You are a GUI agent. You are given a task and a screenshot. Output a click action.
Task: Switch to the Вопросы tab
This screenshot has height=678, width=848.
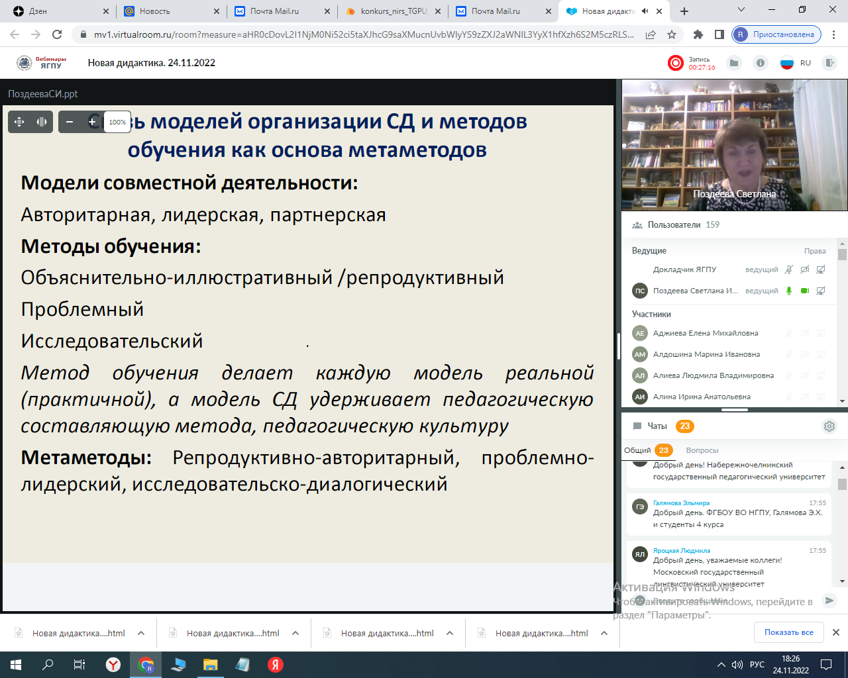pyautogui.click(x=702, y=450)
